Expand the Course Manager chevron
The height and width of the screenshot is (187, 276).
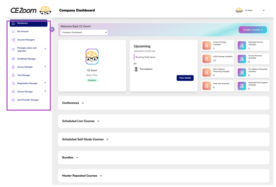point(45,91)
